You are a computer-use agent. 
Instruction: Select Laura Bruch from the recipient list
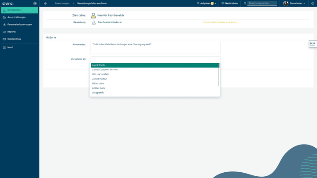tap(99, 65)
